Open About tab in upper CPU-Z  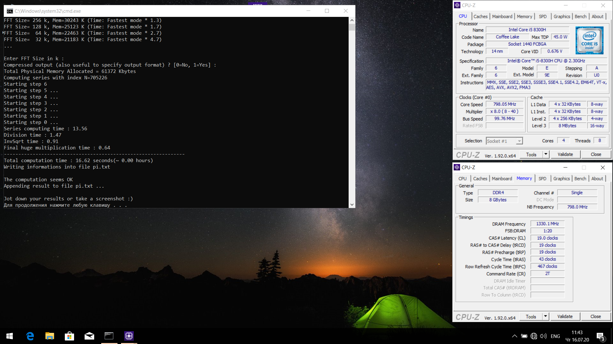[597, 17]
